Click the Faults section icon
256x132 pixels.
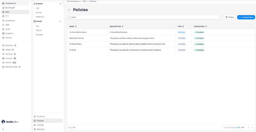tap(34, 21)
